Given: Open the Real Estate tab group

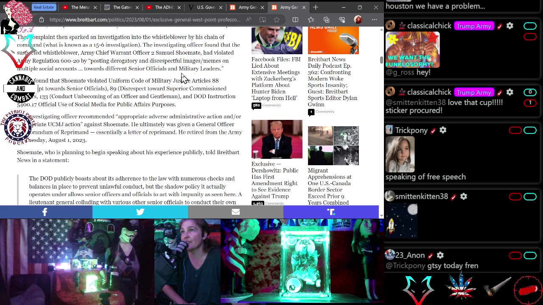Looking at the screenshot, I should 44,7.
